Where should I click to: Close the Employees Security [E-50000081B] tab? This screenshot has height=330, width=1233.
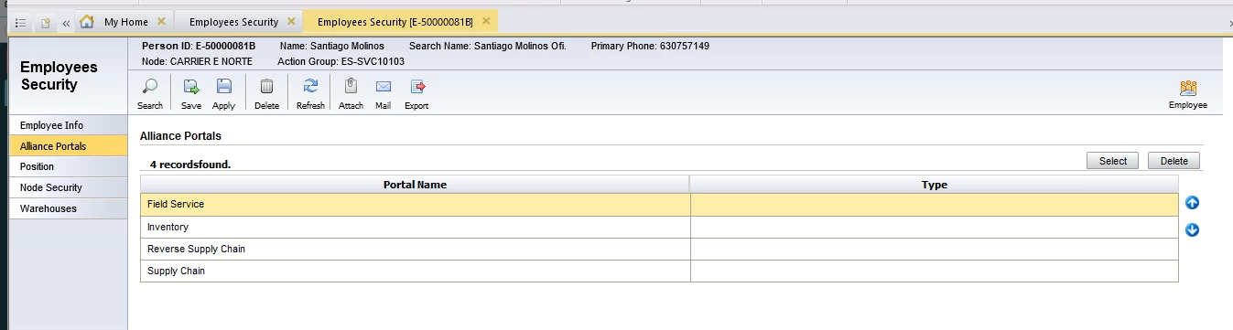point(486,21)
